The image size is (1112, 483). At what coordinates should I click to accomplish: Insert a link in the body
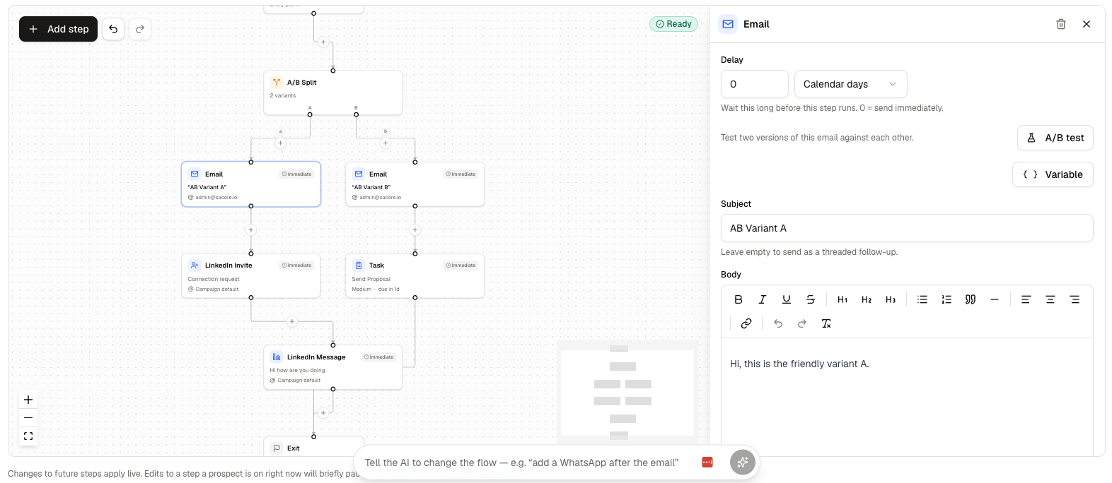click(746, 323)
